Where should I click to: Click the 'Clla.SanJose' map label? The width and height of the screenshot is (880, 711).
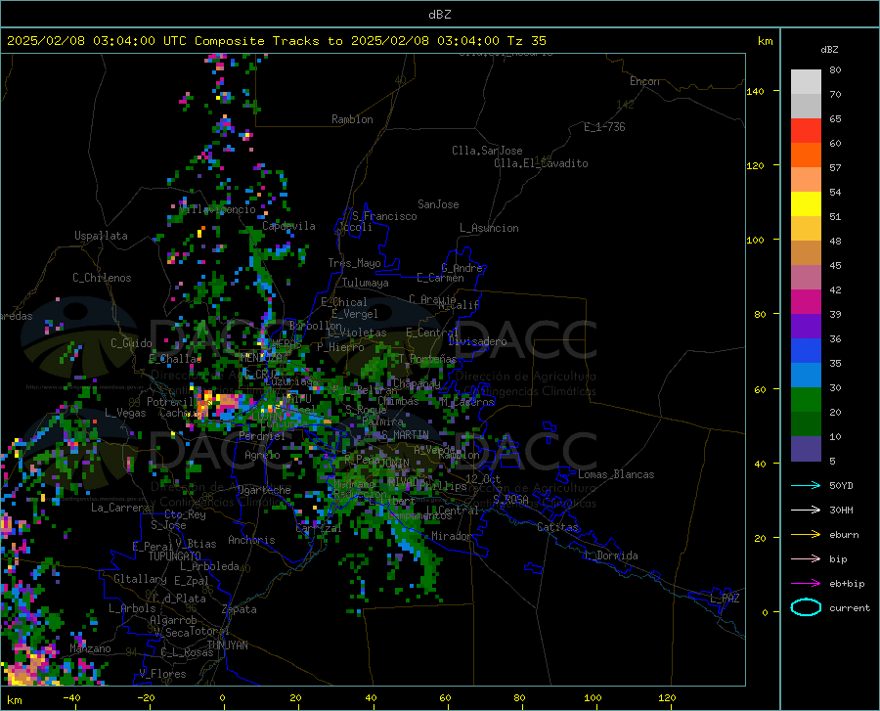[x=487, y=151]
